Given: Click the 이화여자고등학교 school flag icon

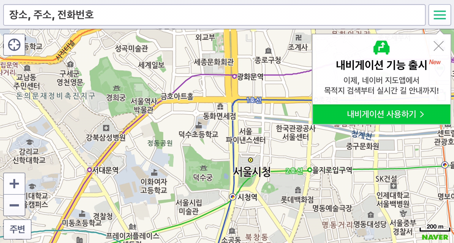Looking at the screenshot, I should (154, 172).
